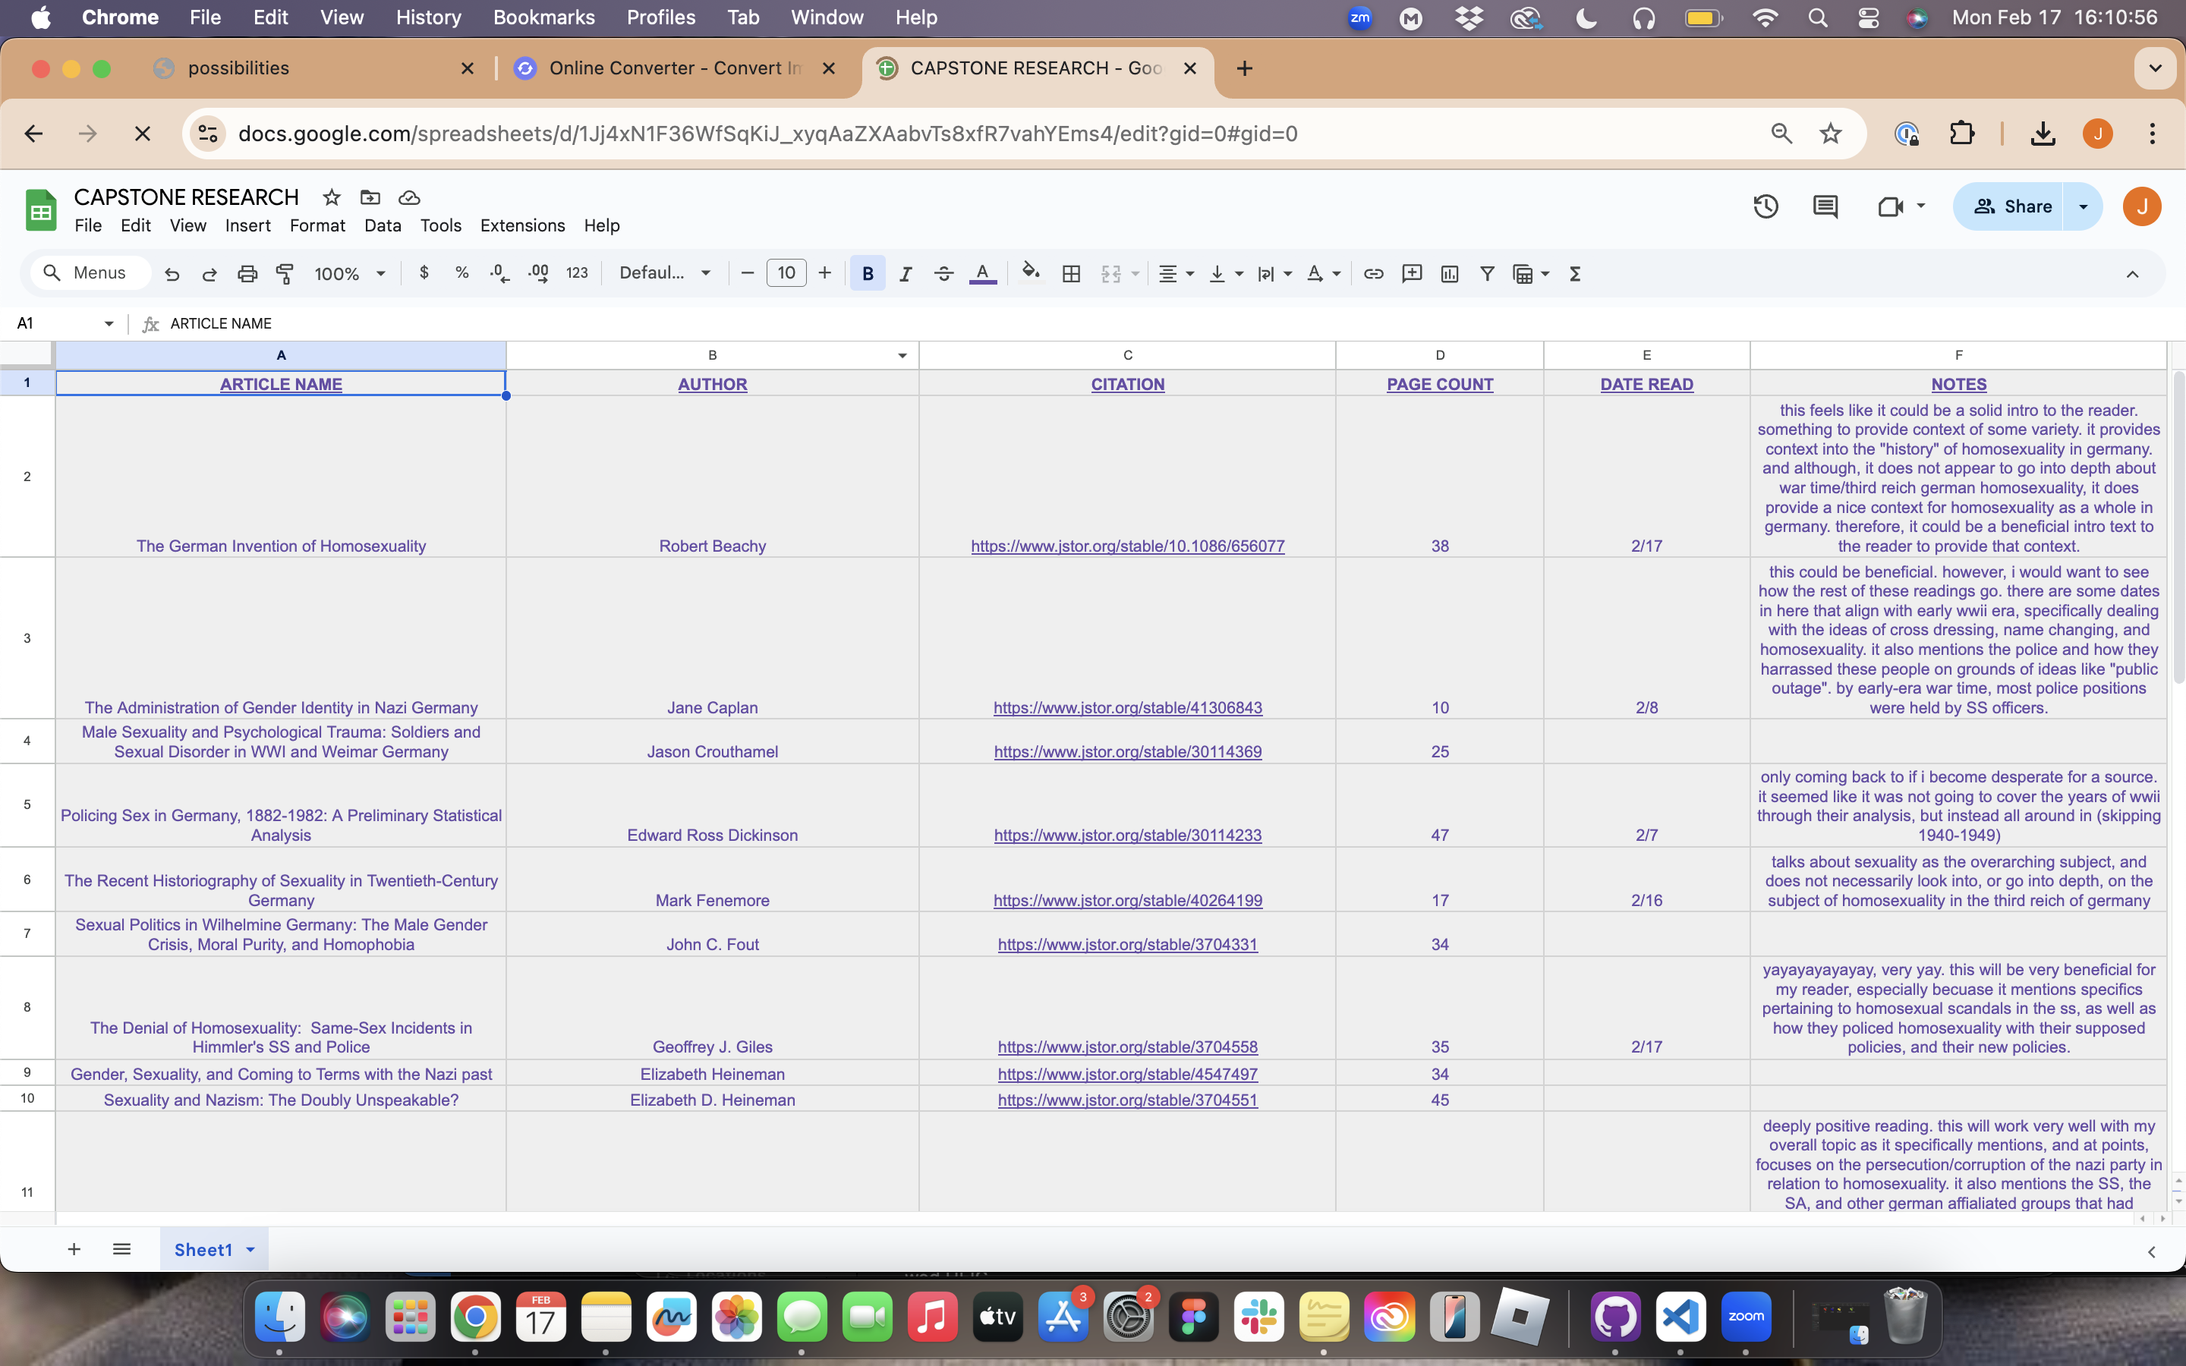This screenshot has width=2186, height=1366.
Task: Open the comments panel icon
Action: (x=1825, y=207)
